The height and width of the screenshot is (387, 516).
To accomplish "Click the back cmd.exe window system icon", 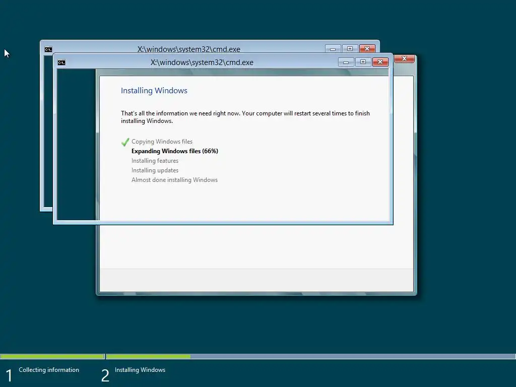I will pyautogui.click(x=48, y=49).
